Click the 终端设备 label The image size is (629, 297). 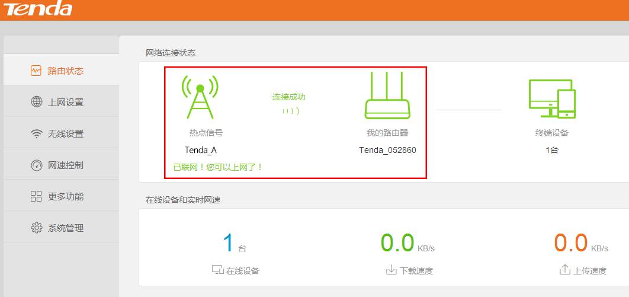552,133
